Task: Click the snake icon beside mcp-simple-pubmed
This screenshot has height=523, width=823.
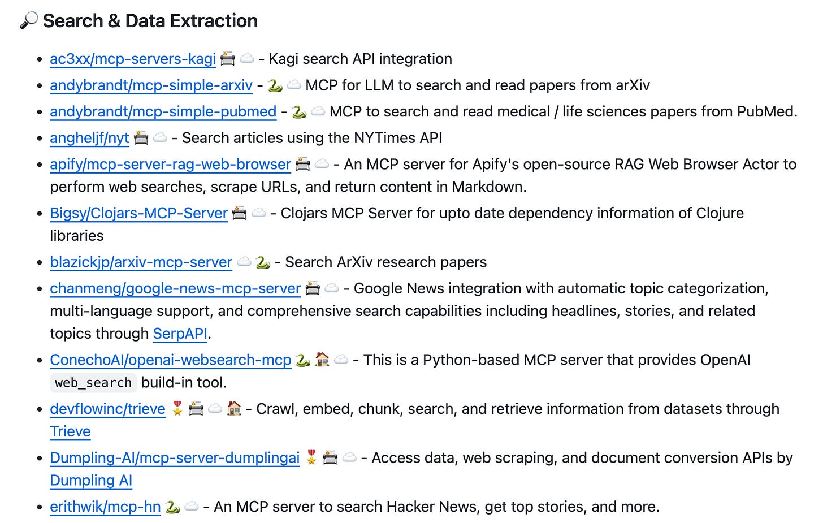Action: point(300,111)
